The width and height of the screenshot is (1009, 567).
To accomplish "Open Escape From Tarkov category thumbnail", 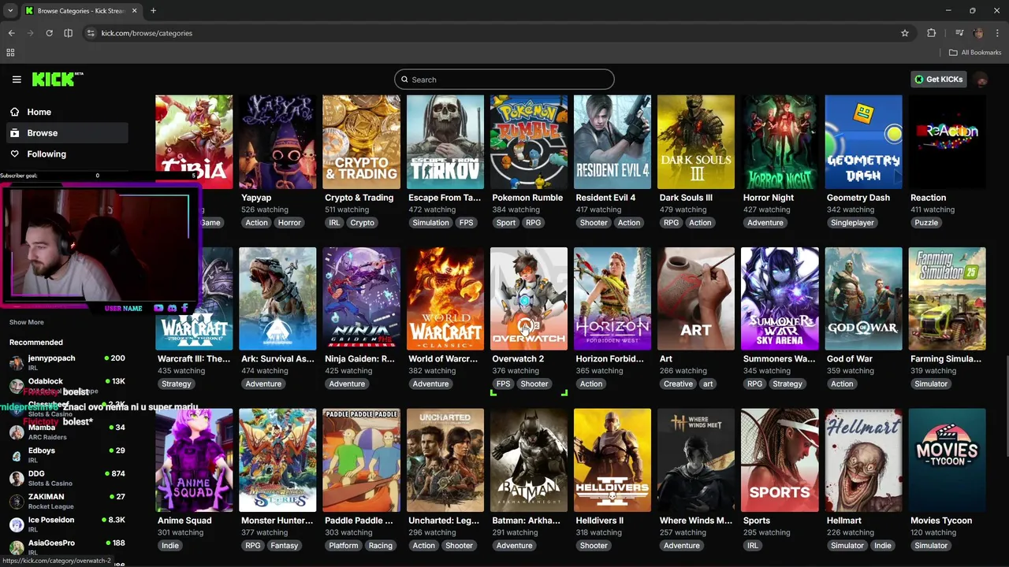I will point(445,142).
